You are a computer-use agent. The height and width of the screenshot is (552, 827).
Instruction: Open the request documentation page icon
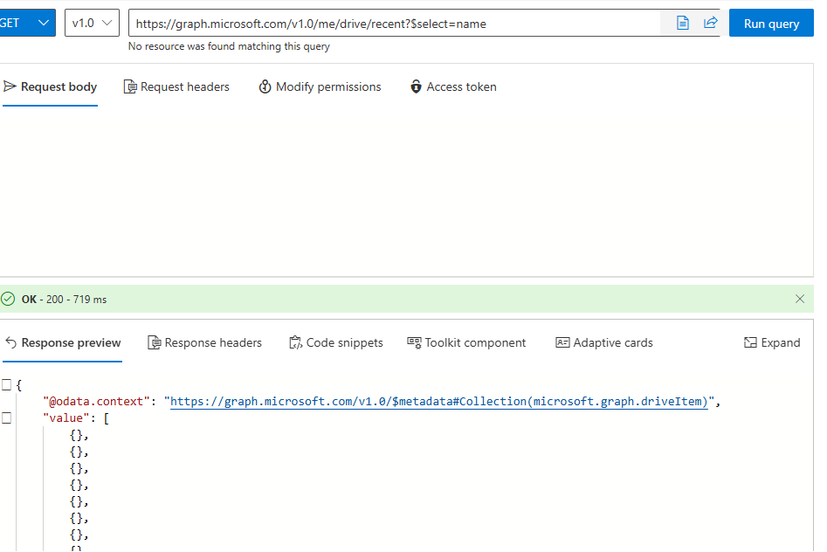[x=682, y=23]
